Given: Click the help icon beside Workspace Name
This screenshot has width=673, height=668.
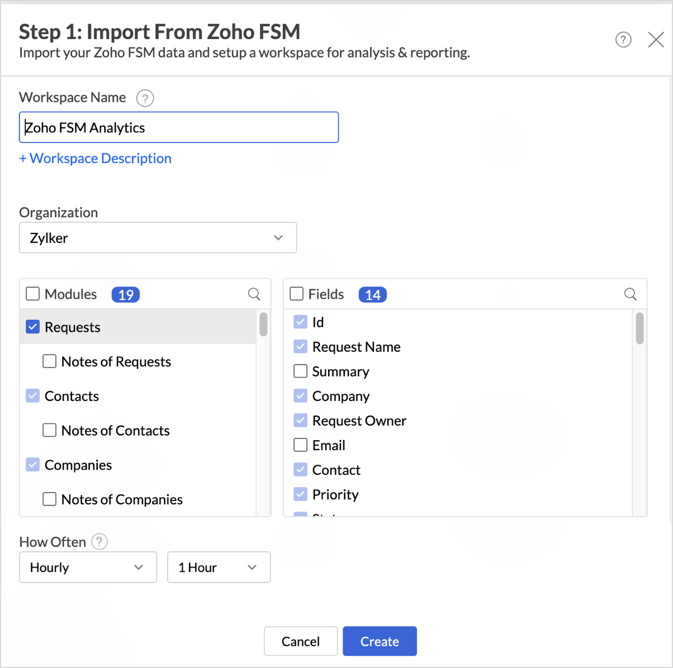Looking at the screenshot, I should pos(145,98).
